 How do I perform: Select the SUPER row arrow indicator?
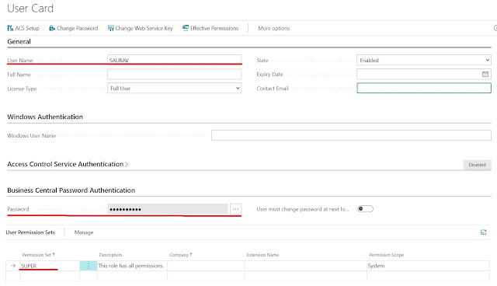13,266
